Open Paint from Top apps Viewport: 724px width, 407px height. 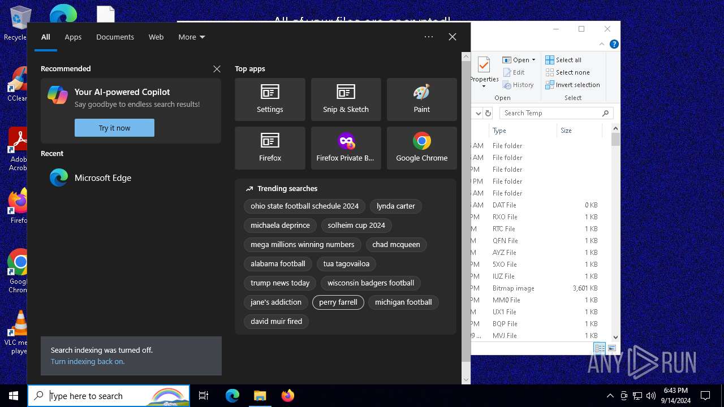pos(421,99)
